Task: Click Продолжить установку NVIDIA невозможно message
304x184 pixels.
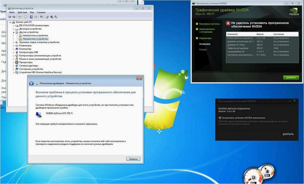Action: coord(243,118)
